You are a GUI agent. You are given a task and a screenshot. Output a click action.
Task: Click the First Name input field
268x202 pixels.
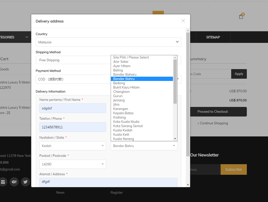pos(73,108)
